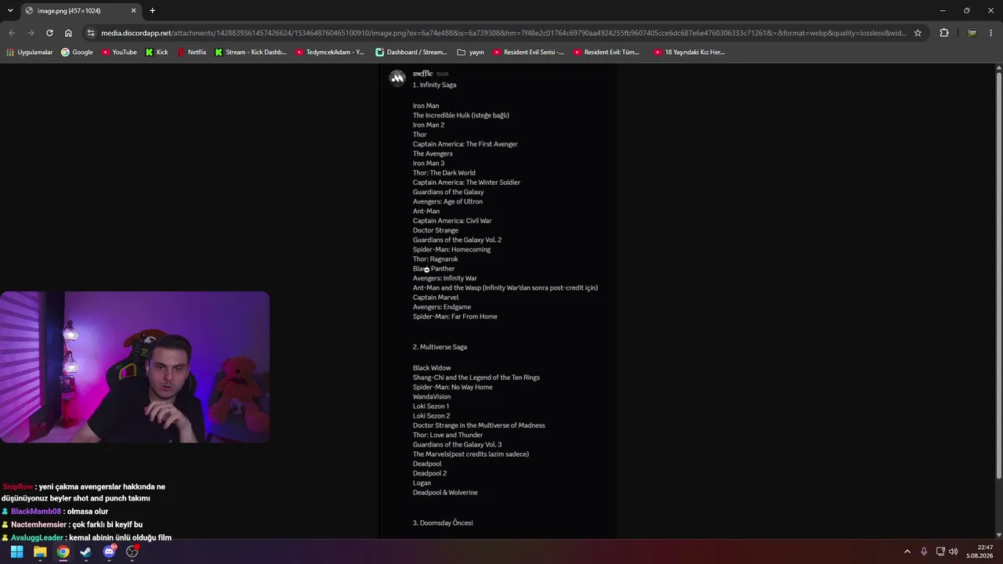The height and width of the screenshot is (564, 1003).
Task: Click BlackMamb08 username in chat
Action: (x=36, y=512)
